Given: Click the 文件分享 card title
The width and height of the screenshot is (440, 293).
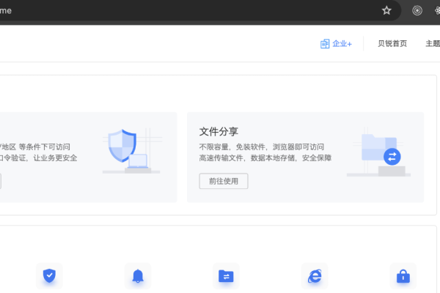Looking at the screenshot, I should [x=219, y=132].
